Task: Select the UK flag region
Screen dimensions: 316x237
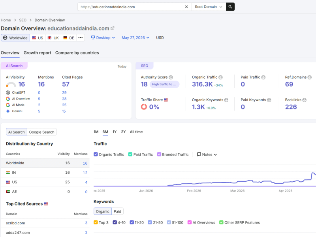Action: 53,38
